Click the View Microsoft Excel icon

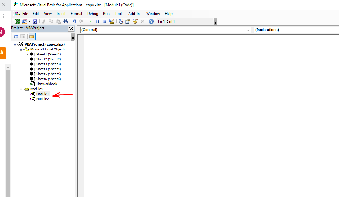coord(17,21)
